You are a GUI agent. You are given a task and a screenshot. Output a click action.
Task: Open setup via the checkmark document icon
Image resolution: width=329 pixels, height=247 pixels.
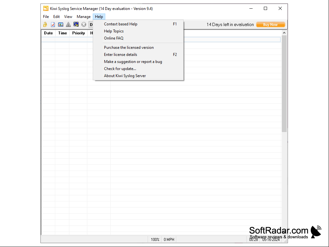pyautogui.click(x=53, y=25)
